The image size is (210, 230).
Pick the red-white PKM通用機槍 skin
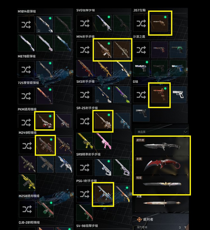coord(45,121)
